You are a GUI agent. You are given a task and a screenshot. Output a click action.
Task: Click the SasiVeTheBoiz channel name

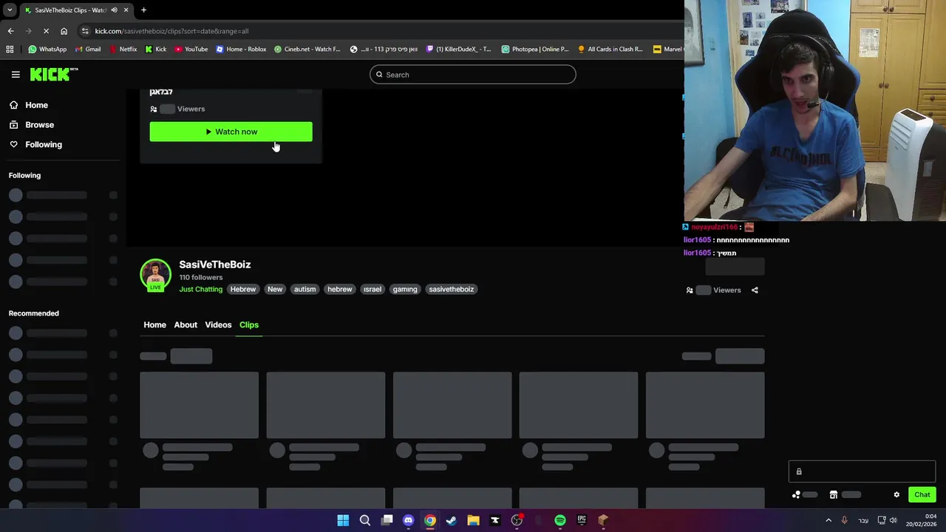(214, 265)
